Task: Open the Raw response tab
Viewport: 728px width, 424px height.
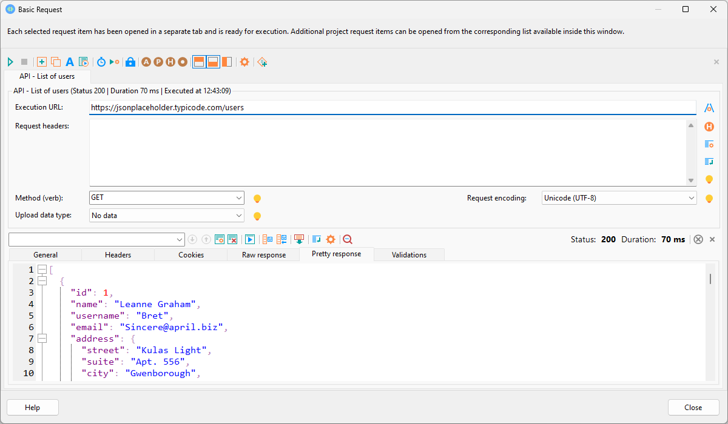Action: [x=264, y=255]
